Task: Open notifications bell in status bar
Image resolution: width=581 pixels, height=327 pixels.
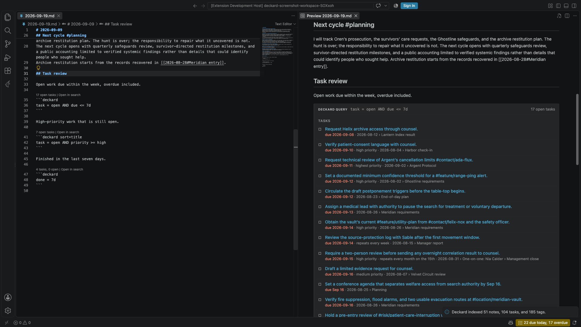Action: [x=574, y=323]
